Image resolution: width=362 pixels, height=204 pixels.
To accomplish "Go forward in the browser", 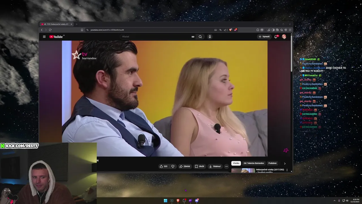I will (46, 30).
